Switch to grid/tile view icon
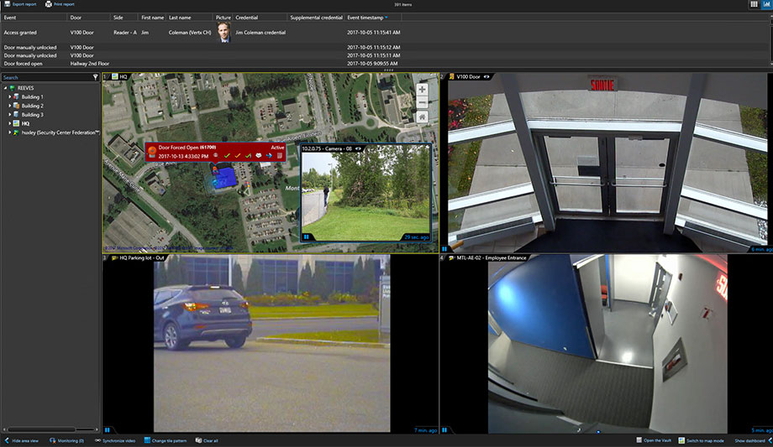 (752, 4)
